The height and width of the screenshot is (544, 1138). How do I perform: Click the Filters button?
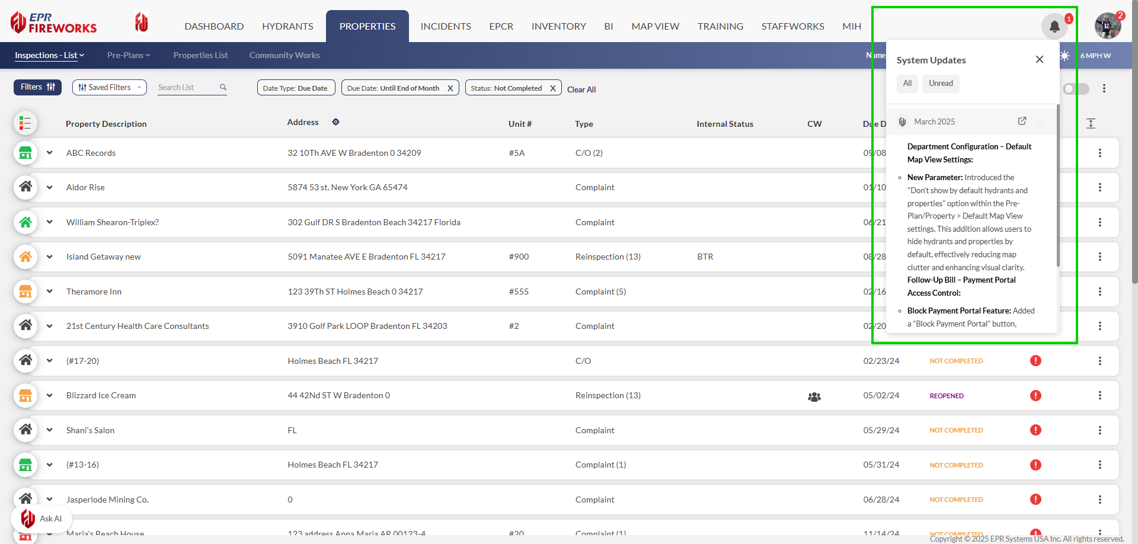[37, 87]
